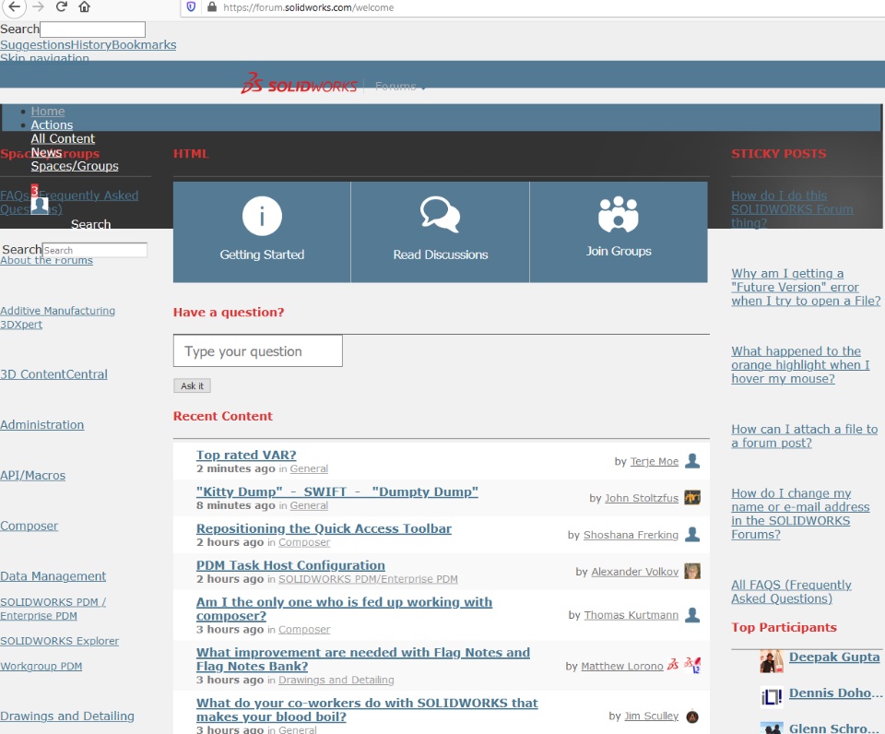Click the Read Discussions tile label

point(441,255)
